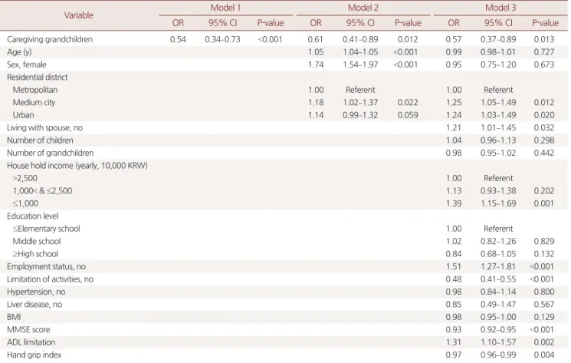Click the "≤Elementary school" row label
The width and height of the screenshot is (571, 363).
coord(46,229)
